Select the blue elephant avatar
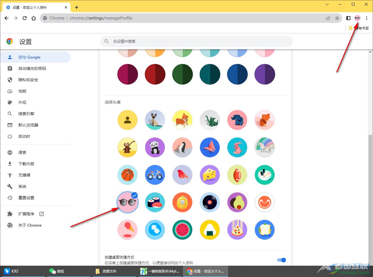 237,120
